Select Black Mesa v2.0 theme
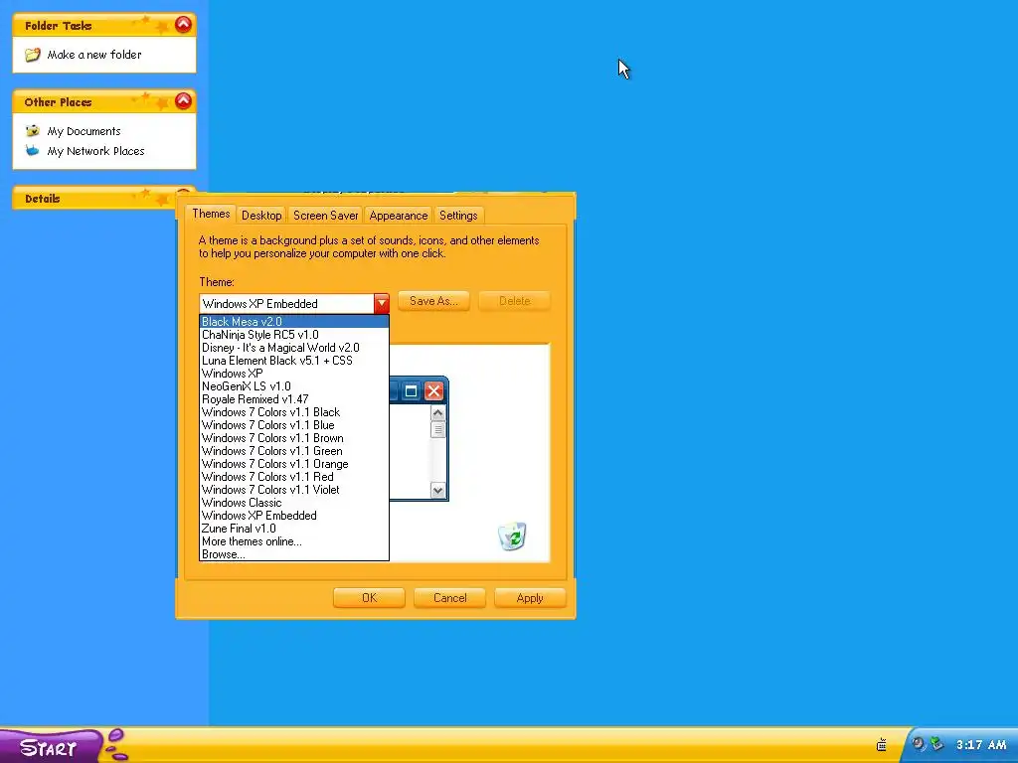This screenshot has height=763, width=1018. click(x=294, y=322)
